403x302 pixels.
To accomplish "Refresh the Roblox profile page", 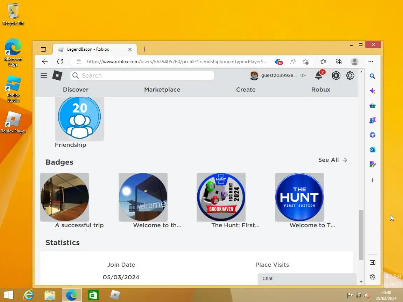I will (60, 62).
